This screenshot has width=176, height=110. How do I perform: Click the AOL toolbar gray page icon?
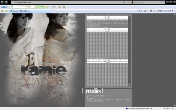(x=64, y=7)
